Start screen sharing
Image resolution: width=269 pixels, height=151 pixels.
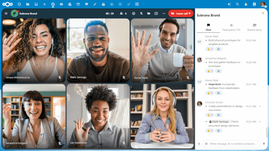click(156, 13)
